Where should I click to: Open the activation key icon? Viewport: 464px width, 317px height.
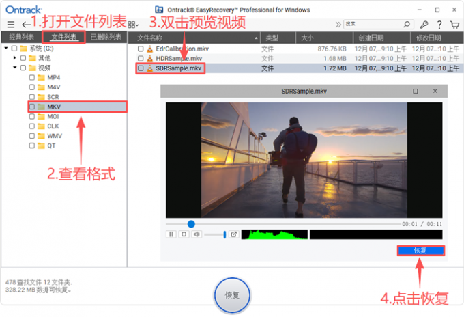[424, 25]
